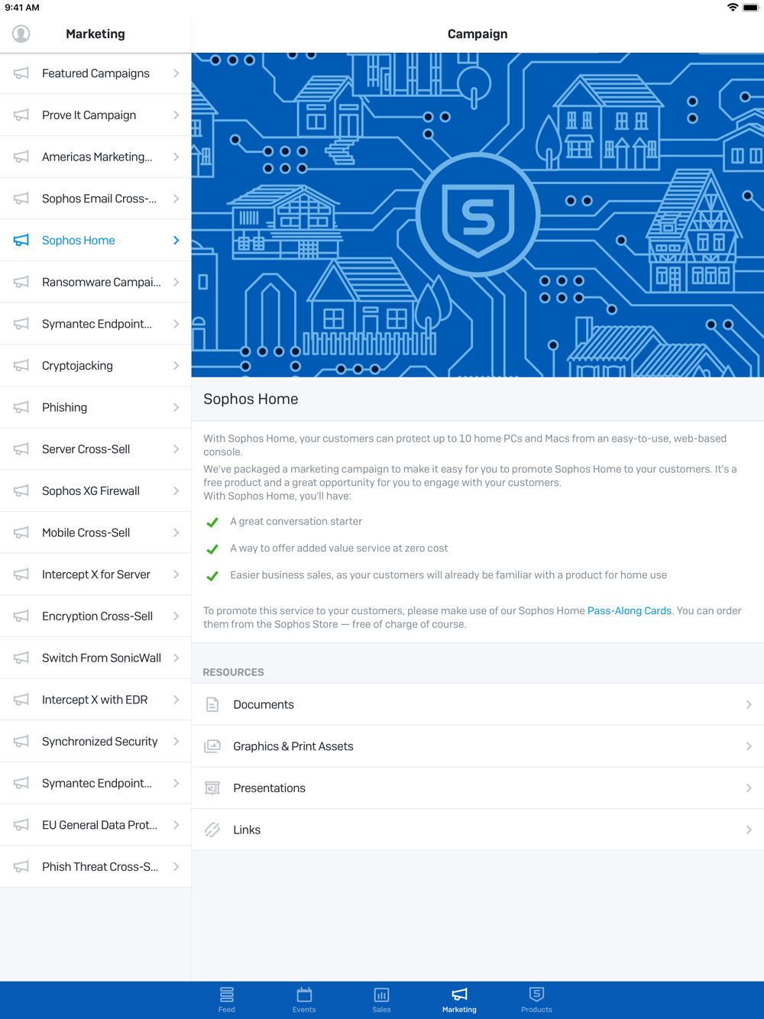Select the Intercept X for Server campaign
Viewport: 764px width, 1019px height.
coord(95,574)
